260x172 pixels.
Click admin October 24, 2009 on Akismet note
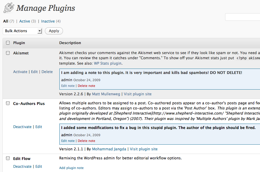[x=80, y=80]
